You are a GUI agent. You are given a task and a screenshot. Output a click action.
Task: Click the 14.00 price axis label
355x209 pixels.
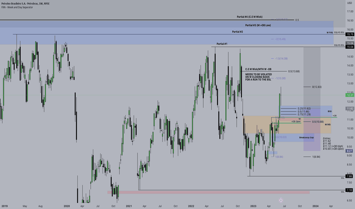pos(350,65)
